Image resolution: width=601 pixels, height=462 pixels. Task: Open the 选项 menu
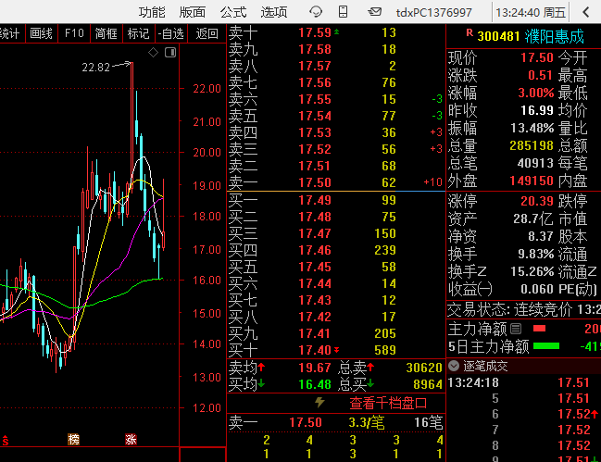(x=274, y=12)
